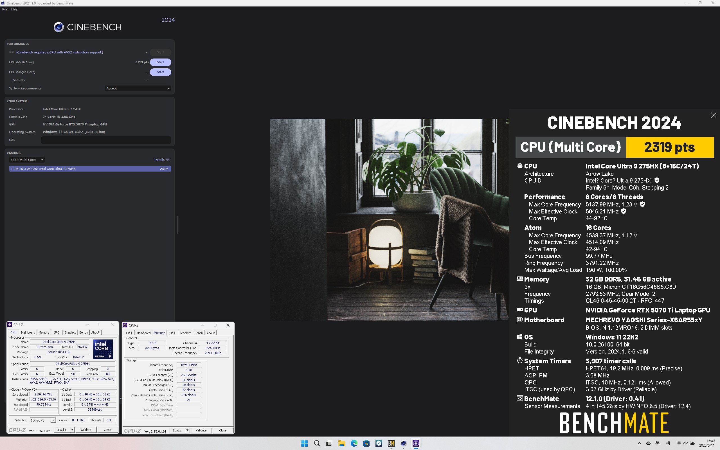Click the Max Effective Clock verified shield
Image resolution: width=720 pixels, height=450 pixels.
pos(624,211)
